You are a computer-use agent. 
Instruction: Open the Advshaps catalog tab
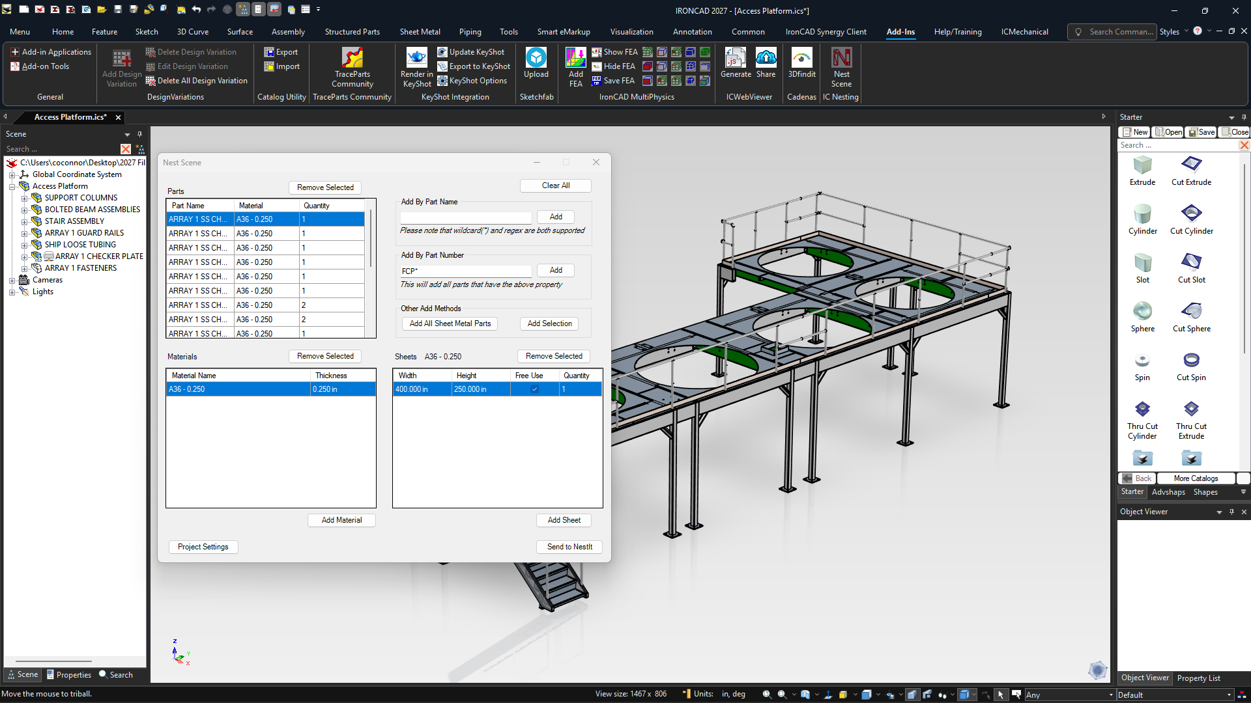(1168, 492)
